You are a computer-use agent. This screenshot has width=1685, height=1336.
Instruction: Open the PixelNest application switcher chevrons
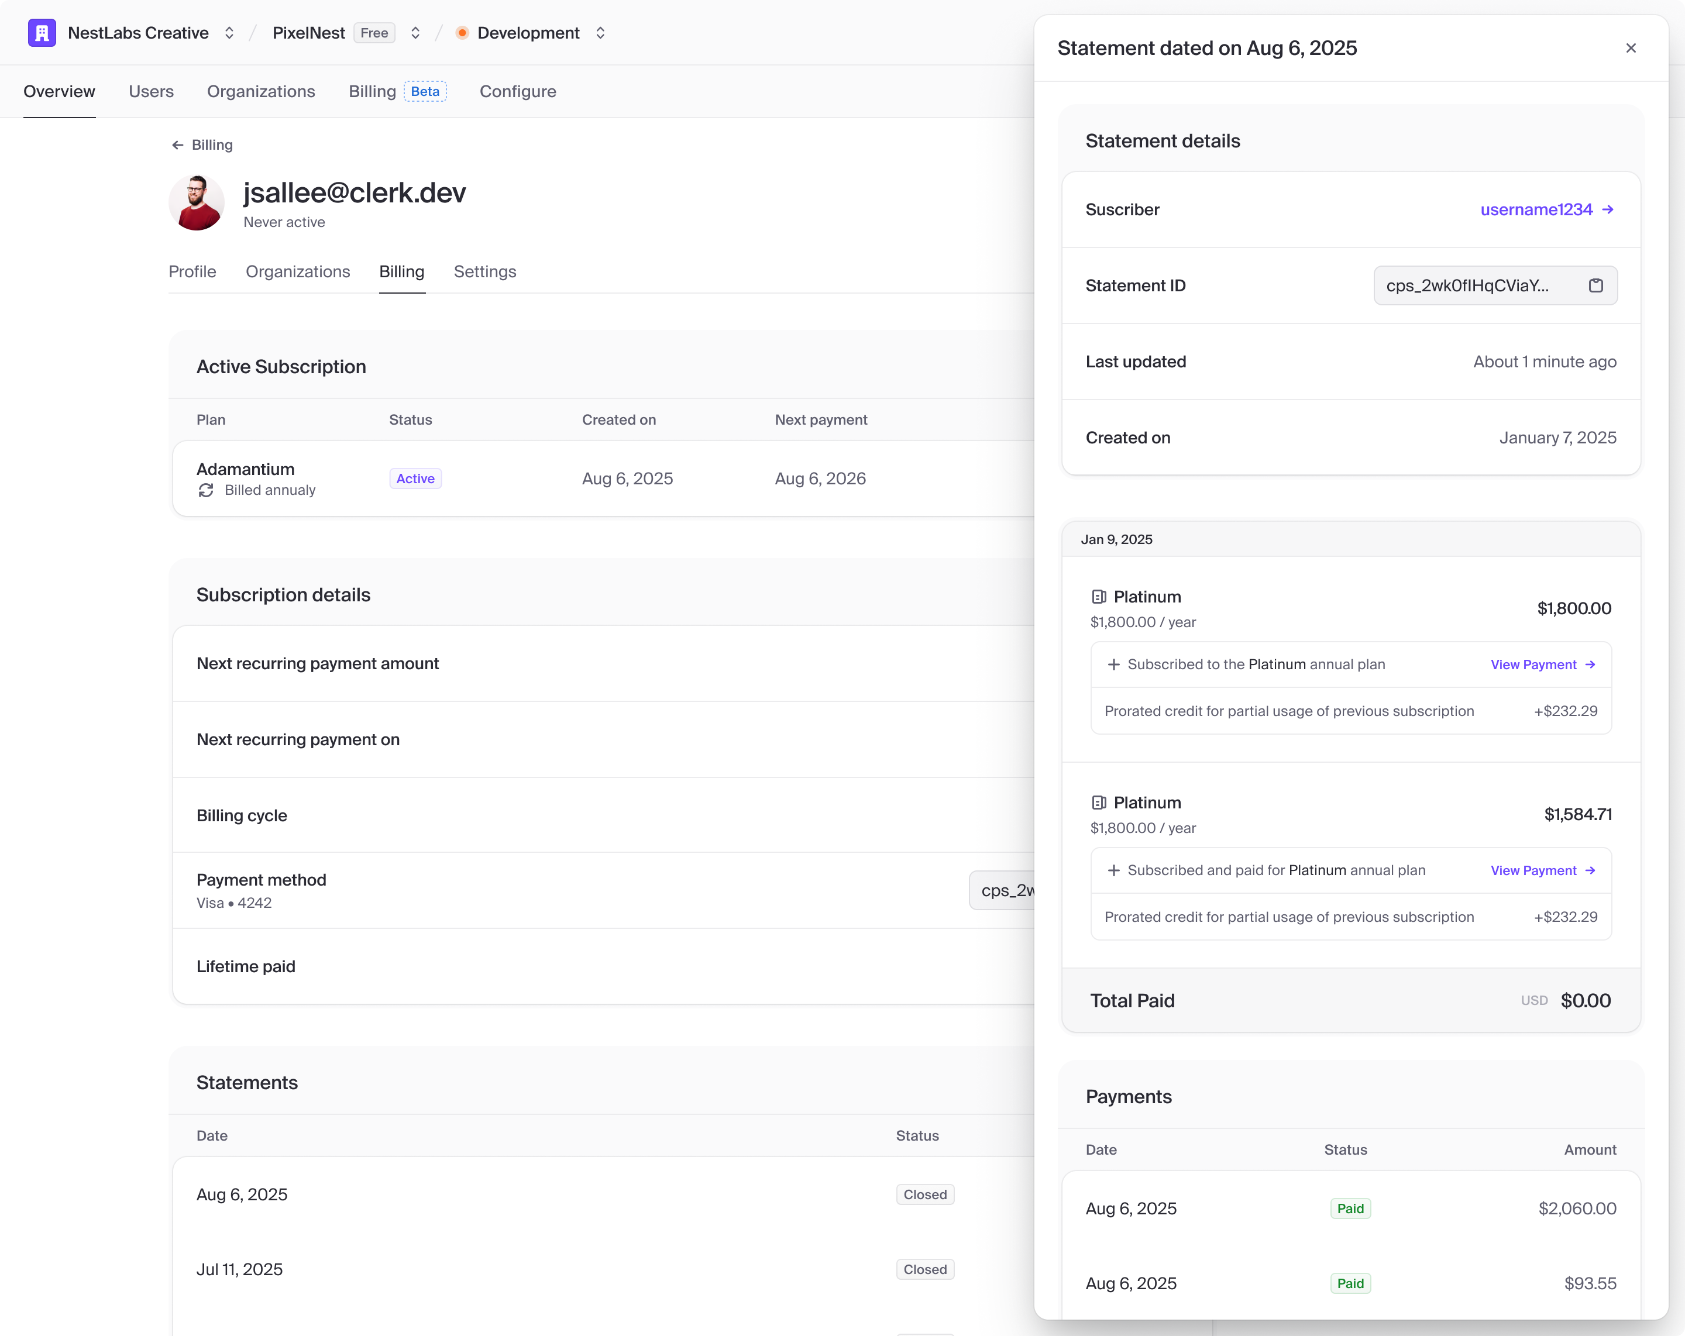(416, 33)
